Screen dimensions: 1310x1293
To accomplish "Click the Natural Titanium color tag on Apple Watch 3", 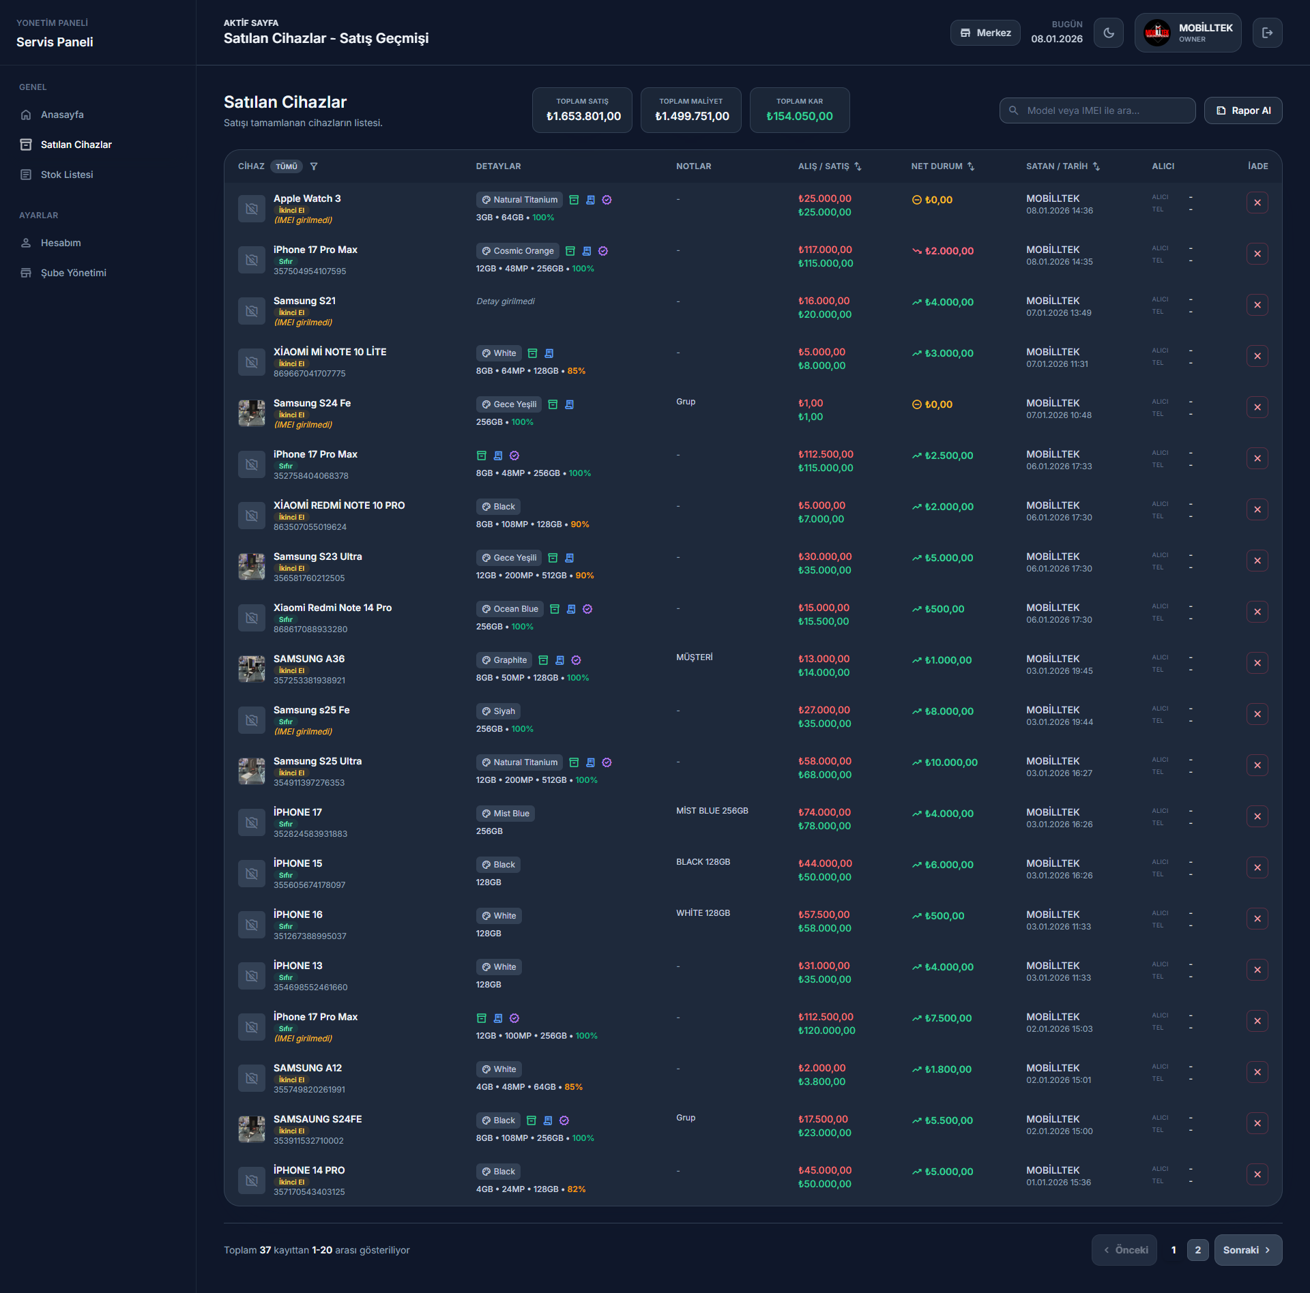I will tap(519, 200).
